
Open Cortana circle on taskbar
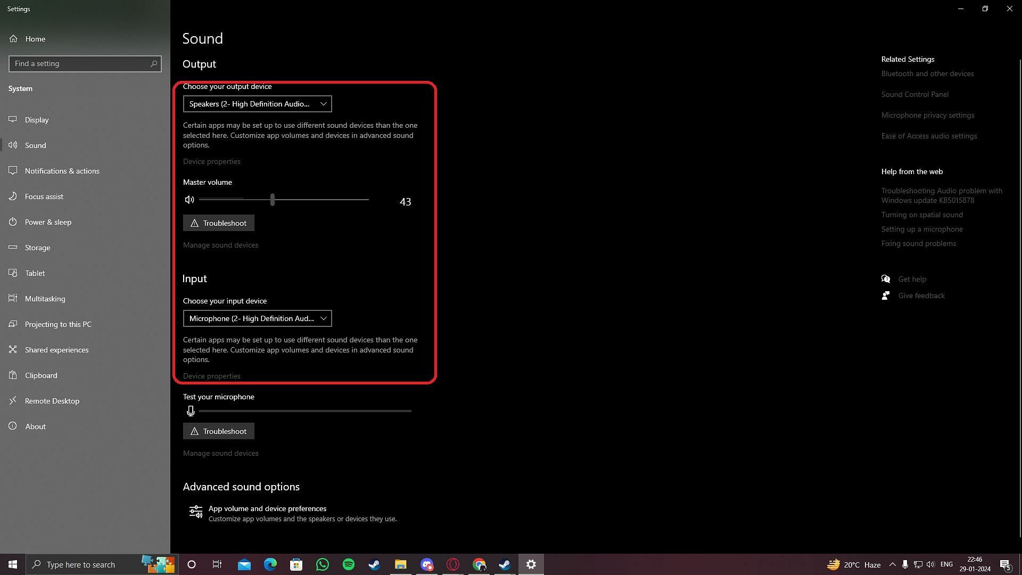pos(192,564)
